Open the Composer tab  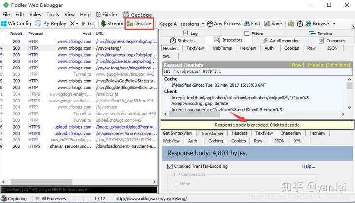pyautogui.click(x=332, y=41)
